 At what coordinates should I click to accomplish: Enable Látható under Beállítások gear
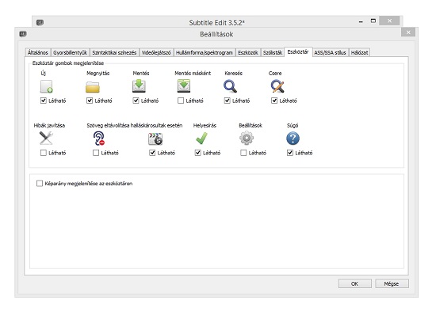tap(243, 153)
